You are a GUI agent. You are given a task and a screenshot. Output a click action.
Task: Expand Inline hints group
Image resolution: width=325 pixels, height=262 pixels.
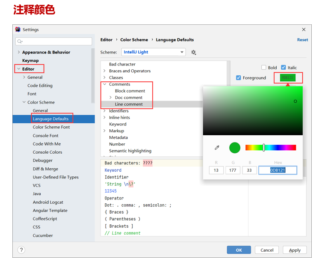pos(105,117)
